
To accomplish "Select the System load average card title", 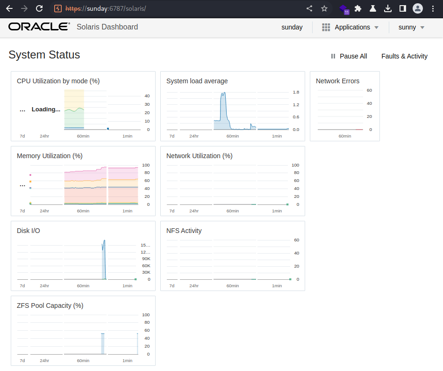I will coord(197,81).
